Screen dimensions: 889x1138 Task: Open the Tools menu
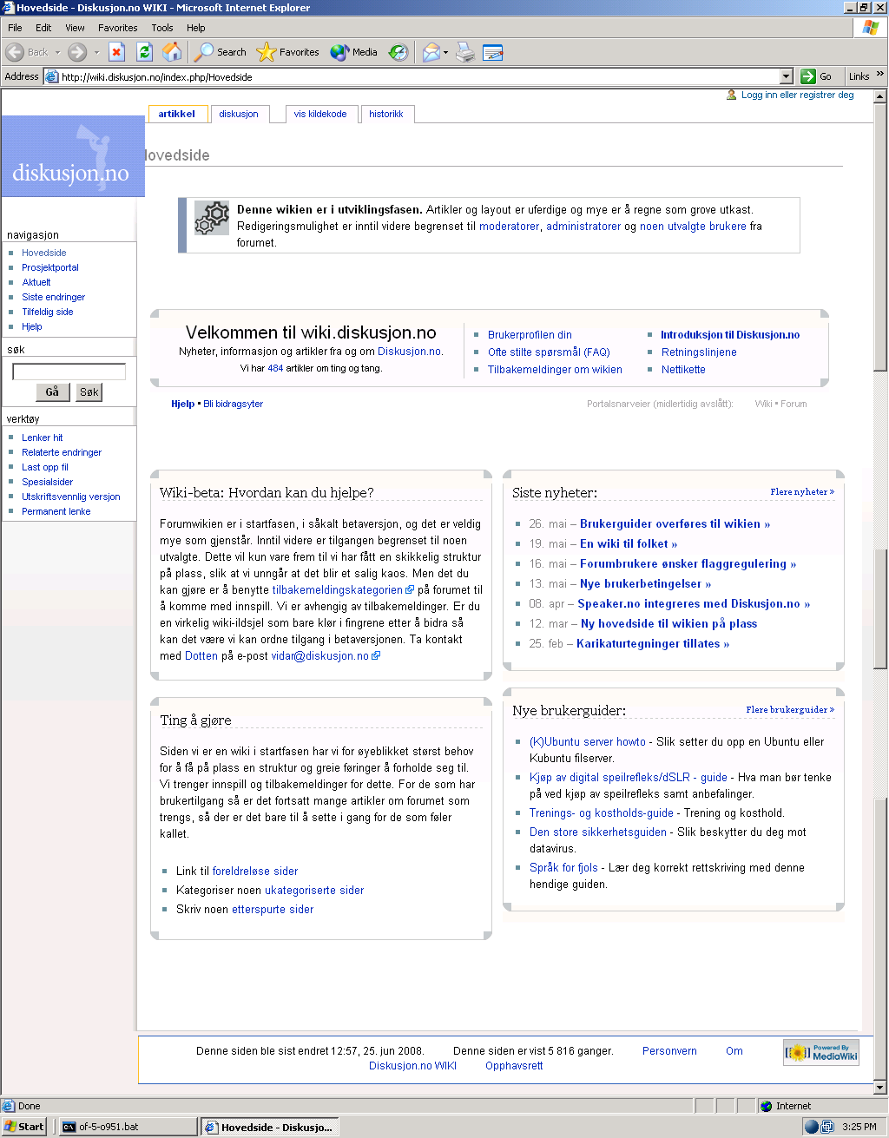[162, 28]
